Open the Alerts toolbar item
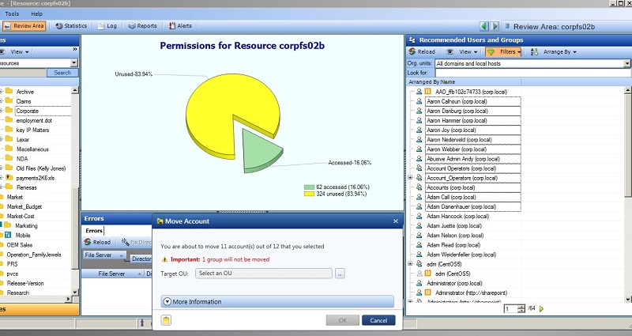Viewport: 632px width, 336px height. 180,26
